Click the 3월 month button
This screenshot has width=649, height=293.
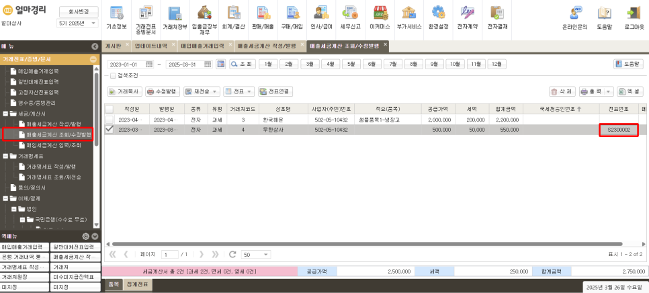click(x=310, y=64)
